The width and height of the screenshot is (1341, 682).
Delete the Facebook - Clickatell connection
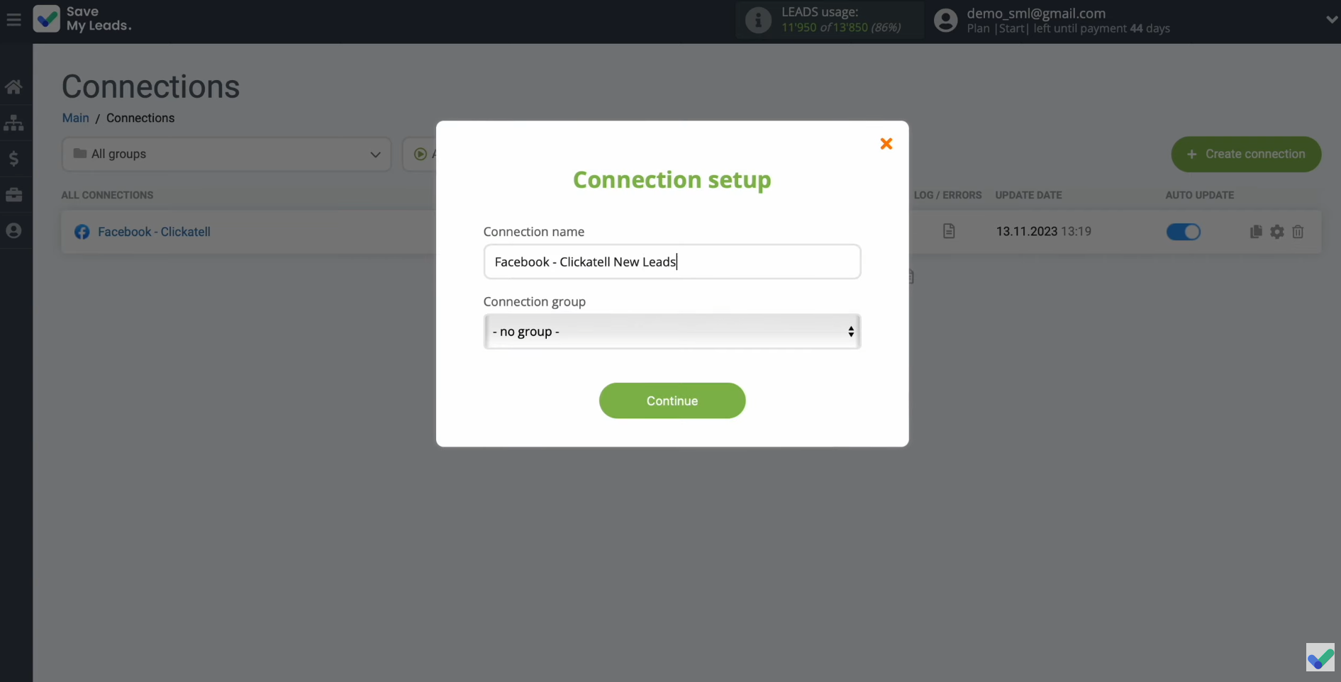click(x=1298, y=232)
